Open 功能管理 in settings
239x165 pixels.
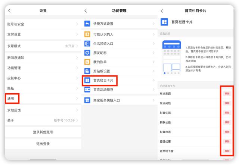pos(43,68)
